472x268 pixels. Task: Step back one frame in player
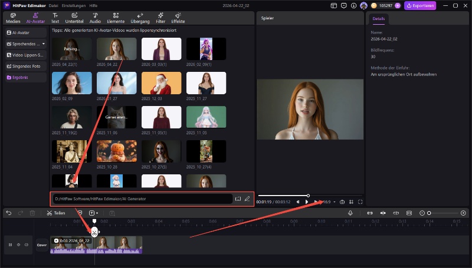(x=298, y=202)
